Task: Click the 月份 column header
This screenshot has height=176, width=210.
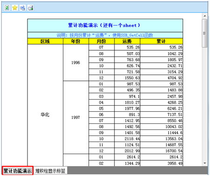Action: [102, 41]
